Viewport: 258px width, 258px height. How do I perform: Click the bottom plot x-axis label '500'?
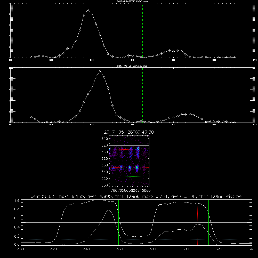[x=21, y=249]
